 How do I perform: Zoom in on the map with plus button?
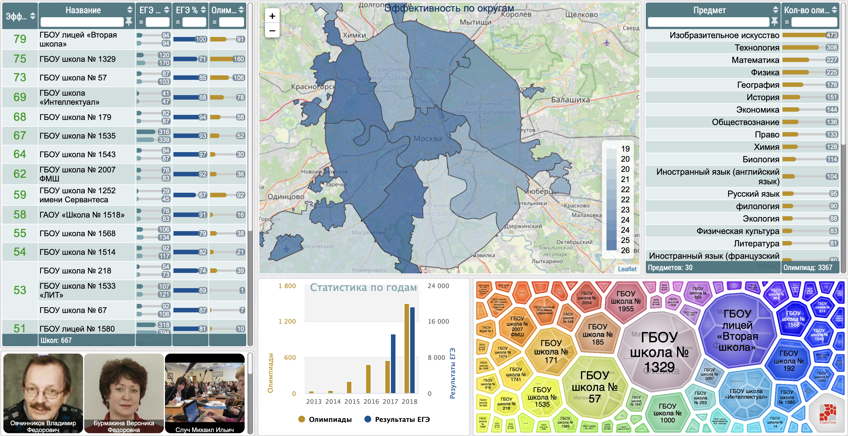(272, 16)
